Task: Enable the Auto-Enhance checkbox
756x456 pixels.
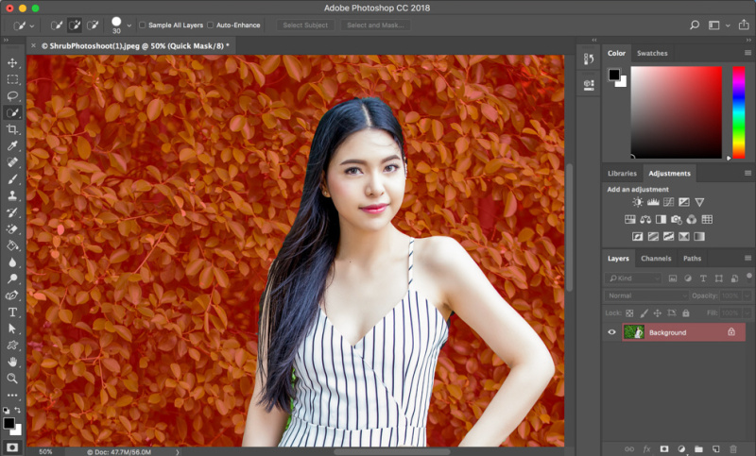Action: click(x=211, y=25)
